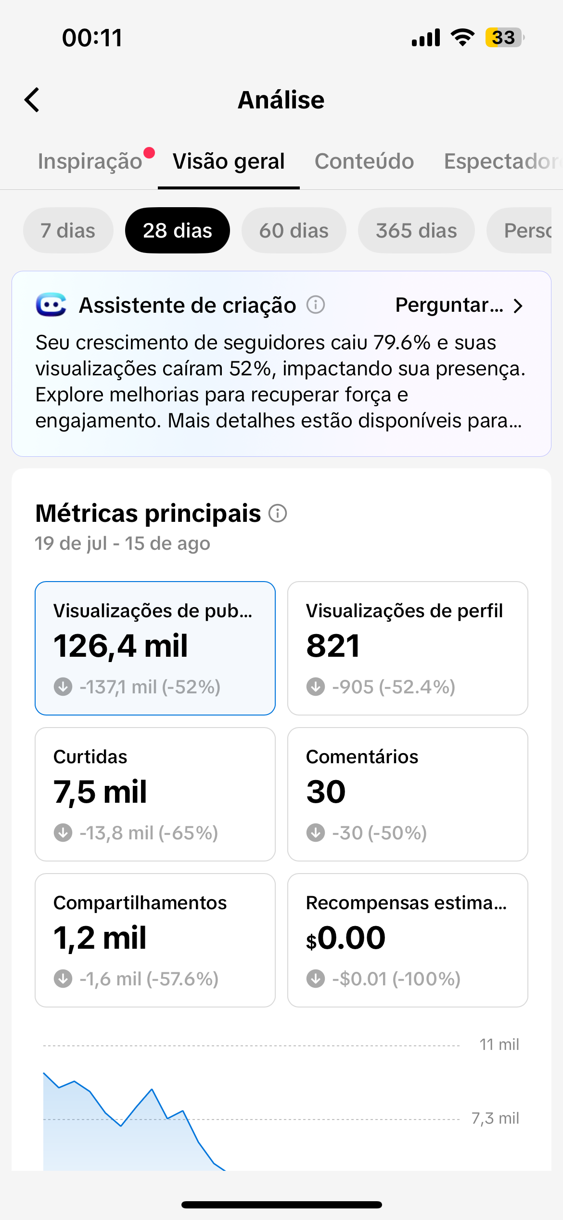Tap the down arrow icon under Curtidas
Viewport: 563px width, 1220px height.
tap(63, 833)
